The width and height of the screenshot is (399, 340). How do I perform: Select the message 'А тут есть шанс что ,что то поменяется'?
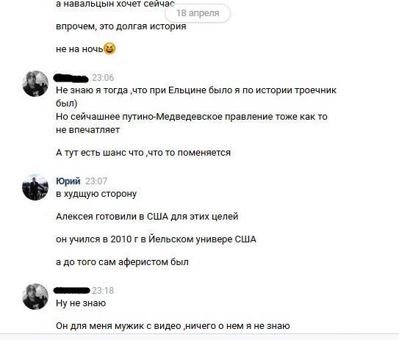point(143,153)
